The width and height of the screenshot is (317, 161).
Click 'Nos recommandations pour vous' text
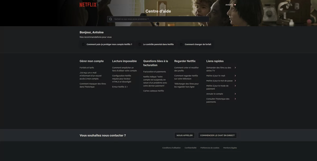click(96, 37)
